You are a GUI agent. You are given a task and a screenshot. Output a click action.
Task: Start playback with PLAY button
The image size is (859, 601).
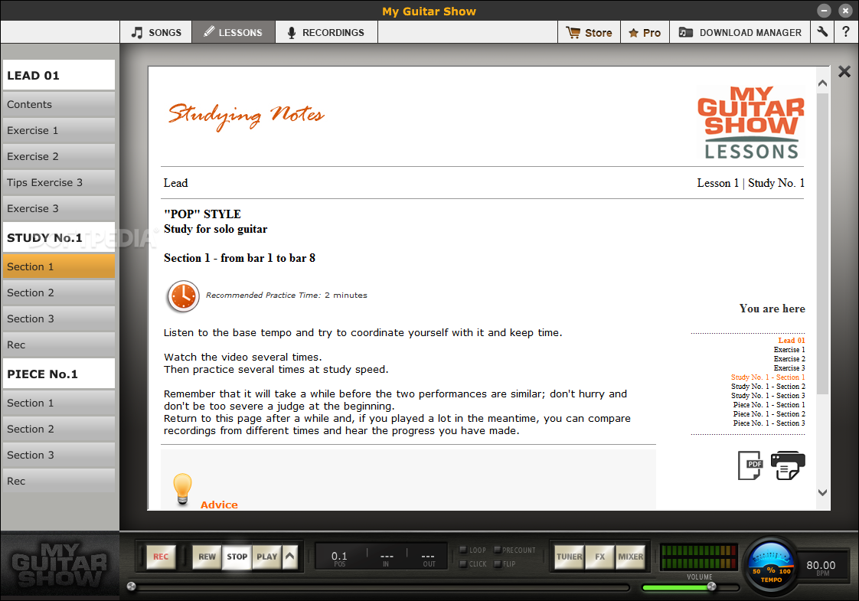[266, 557]
